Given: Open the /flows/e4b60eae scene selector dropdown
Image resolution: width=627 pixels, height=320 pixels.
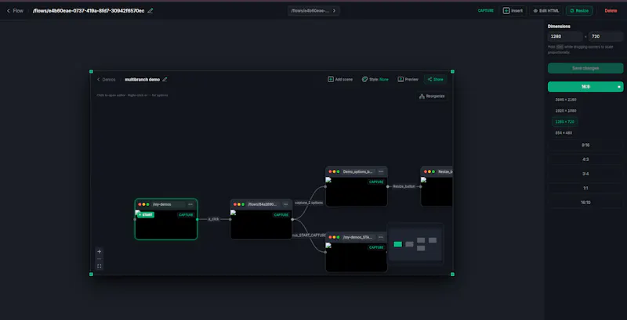Looking at the screenshot, I should tap(313, 11).
